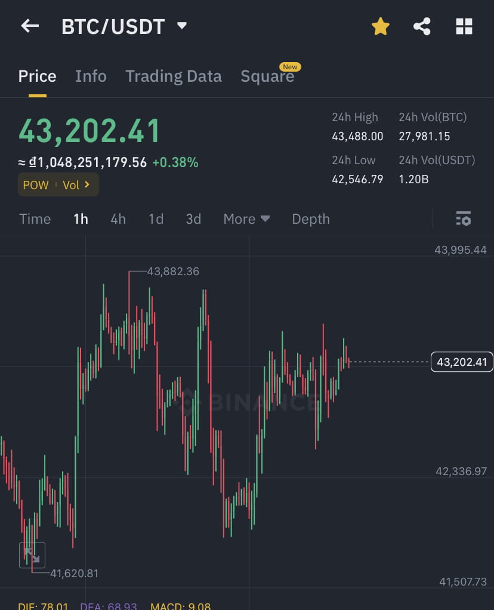Switch to the Square tab

point(268,76)
